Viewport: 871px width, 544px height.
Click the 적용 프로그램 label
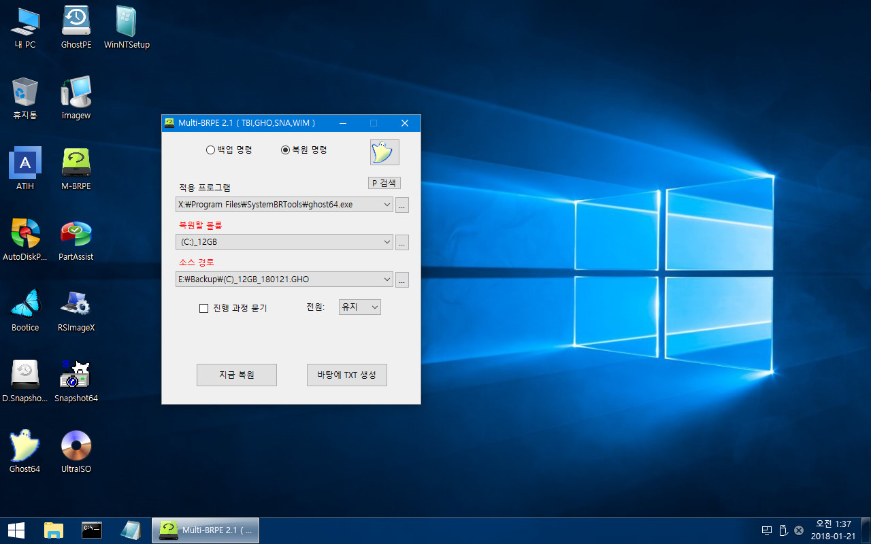205,188
